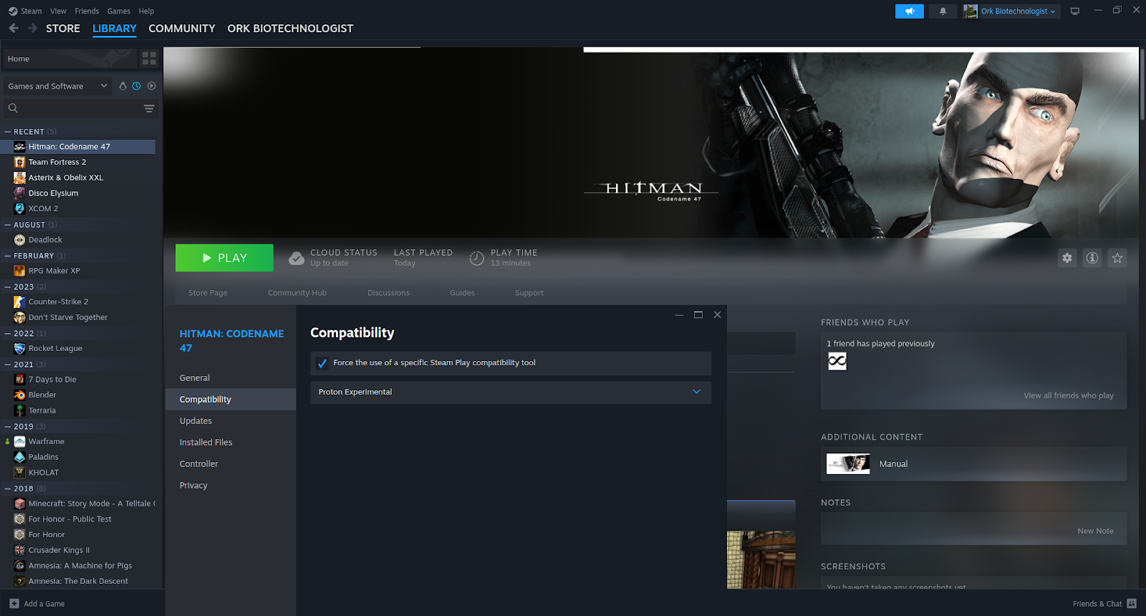Open the Games menu
Viewport: 1146px width, 616px height.
[x=119, y=11]
